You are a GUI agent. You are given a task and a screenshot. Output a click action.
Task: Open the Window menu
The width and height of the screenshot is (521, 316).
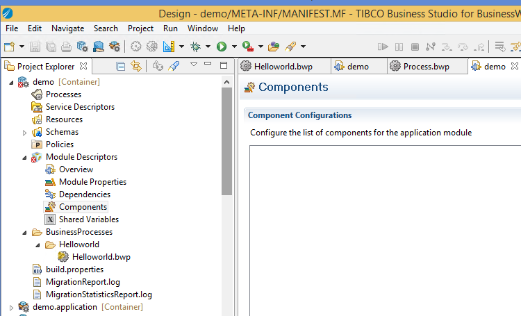[x=203, y=28]
